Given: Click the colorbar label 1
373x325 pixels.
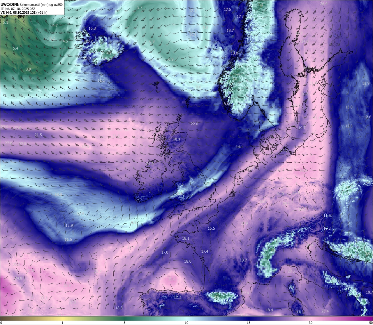Looking at the screenshot, I should (x=62, y=323).
